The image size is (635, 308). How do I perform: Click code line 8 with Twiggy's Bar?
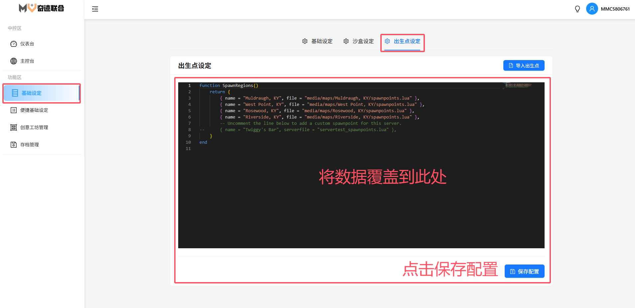[308, 130]
